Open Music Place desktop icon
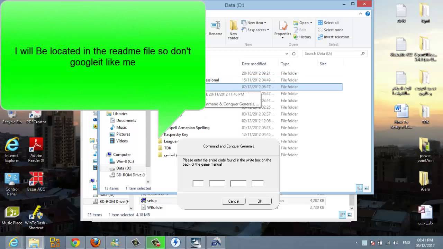The height and width of the screenshot is (249, 443). click(x=12, y=215)
